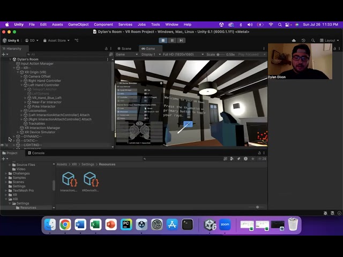Image resolution: width=343 pixels, height=257 pixels.
Task: Click the Hierarchy create plus button
Action: tap(5, 55)
